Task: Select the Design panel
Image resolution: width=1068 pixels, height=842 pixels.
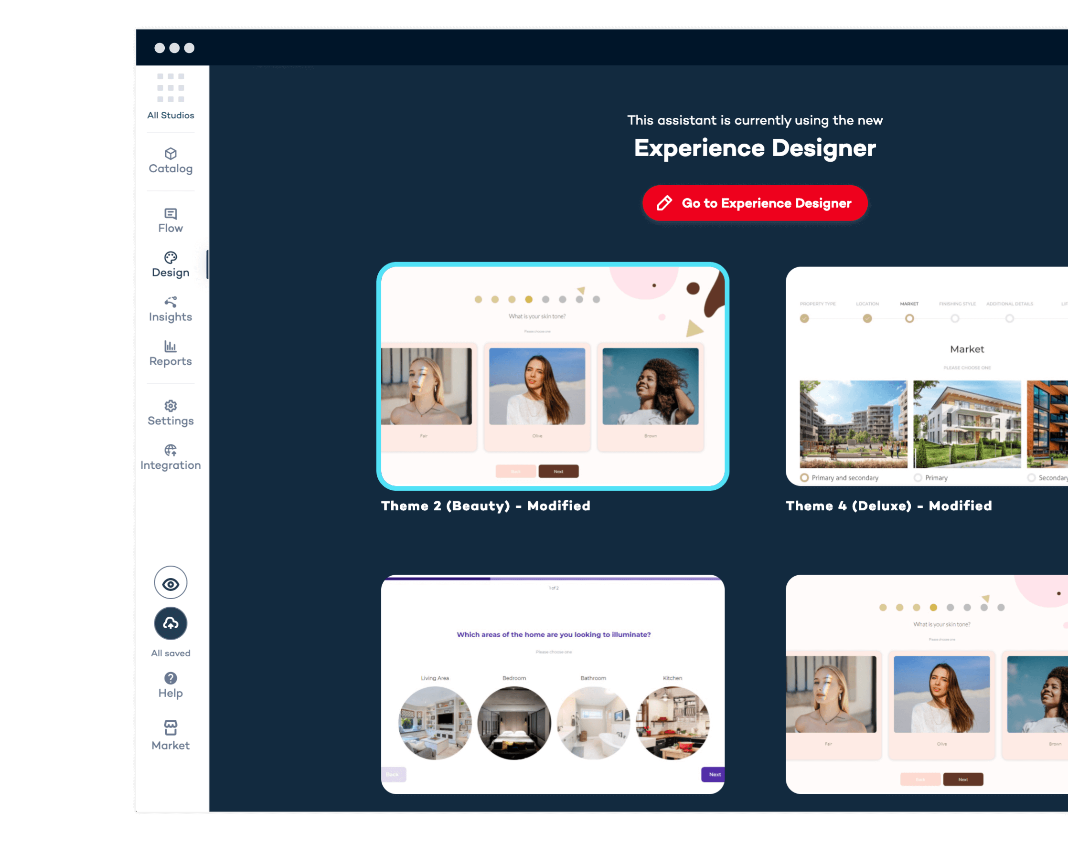Action: tap(170, 263)
